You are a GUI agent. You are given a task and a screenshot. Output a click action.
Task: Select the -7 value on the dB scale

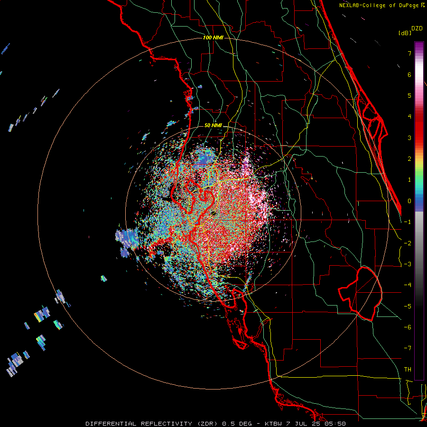click(408, 348)
